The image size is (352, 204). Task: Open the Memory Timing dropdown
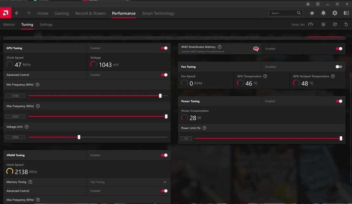tap(128, 182)
